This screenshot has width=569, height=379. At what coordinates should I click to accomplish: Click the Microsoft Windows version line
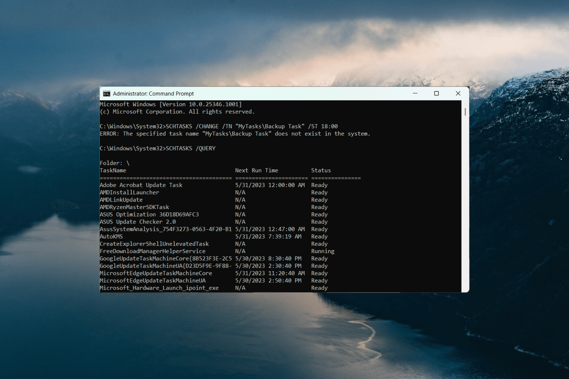(171, 104)
